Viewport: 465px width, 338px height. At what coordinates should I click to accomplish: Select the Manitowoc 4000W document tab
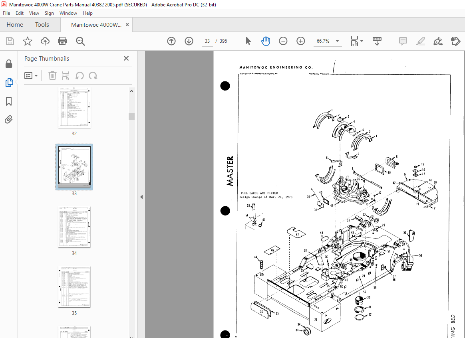(96, 25)
